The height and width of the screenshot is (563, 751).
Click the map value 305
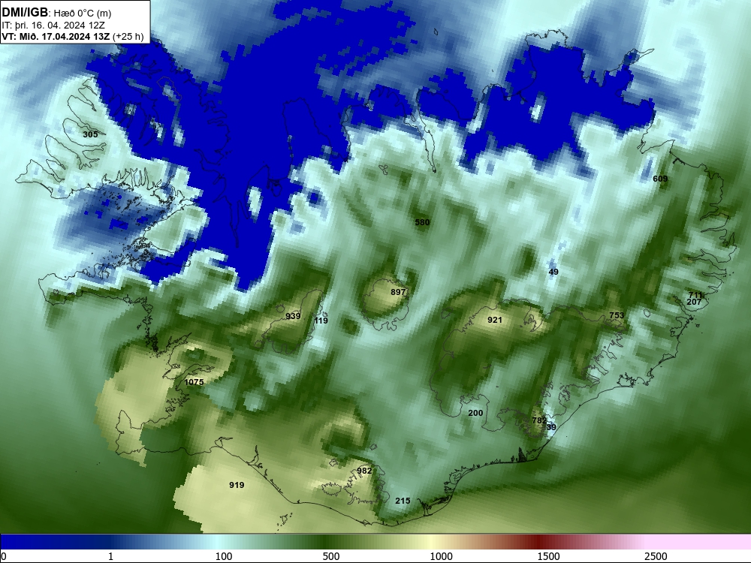pos(90,134)
